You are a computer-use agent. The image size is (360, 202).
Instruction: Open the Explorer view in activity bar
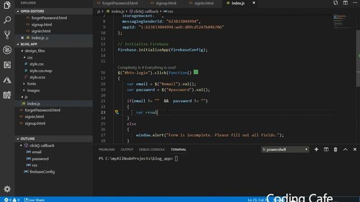[x=7, y=5]
